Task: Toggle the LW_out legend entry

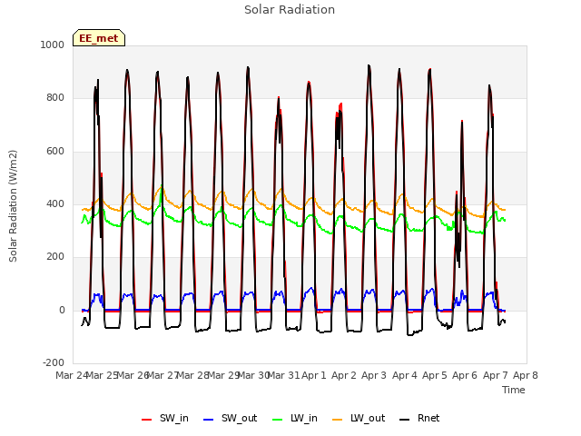Action: (x=359, y=419)
